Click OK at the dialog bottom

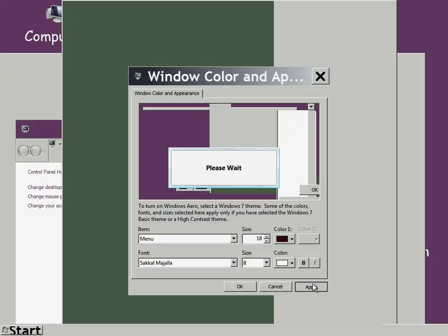click(240, 287)
